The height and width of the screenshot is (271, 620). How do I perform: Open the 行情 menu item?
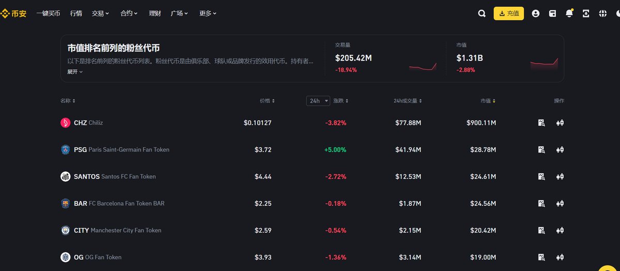(75, 13)
